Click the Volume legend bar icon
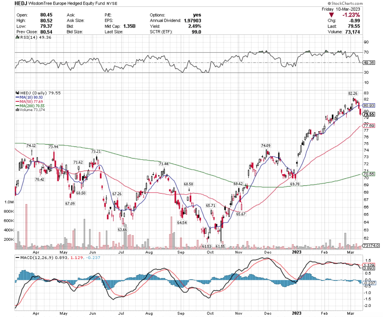 [18, 110]
